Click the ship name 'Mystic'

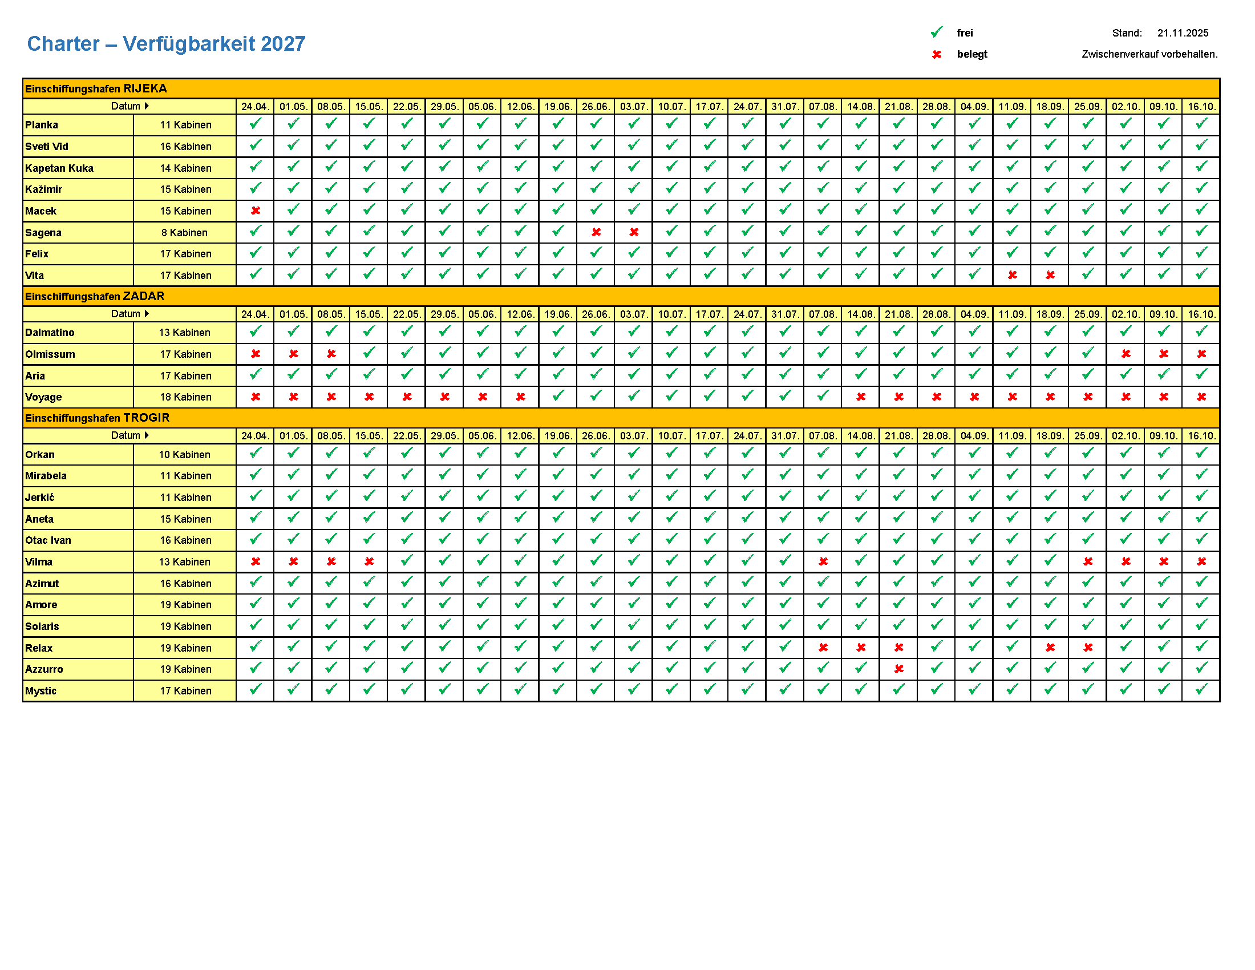[x=41, y=691]
